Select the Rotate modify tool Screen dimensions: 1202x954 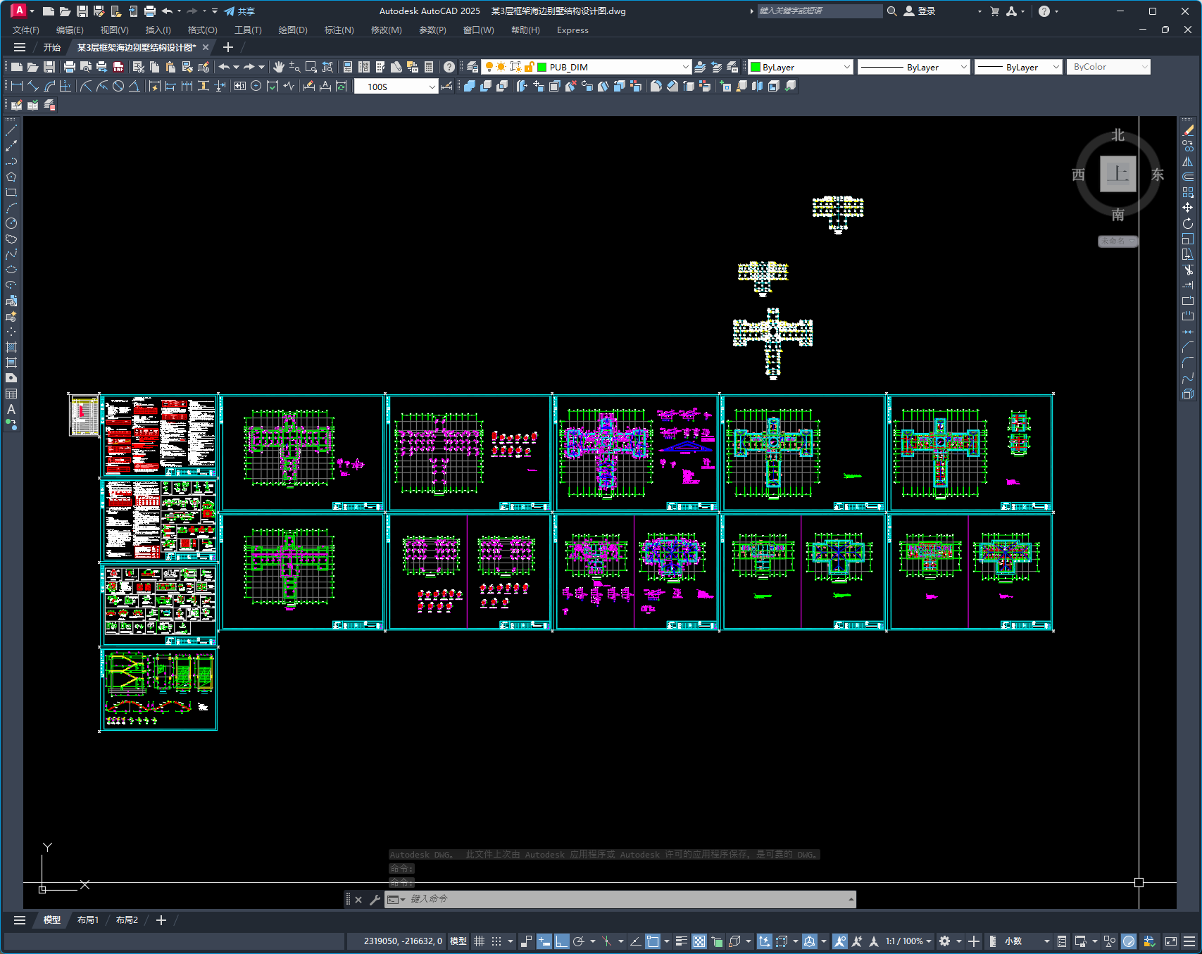[1188, 223]
